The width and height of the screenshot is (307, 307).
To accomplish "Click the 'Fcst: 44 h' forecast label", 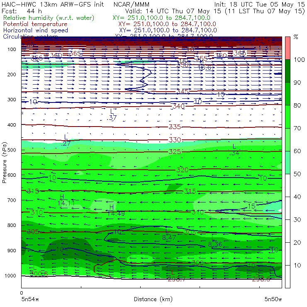I will pos(22,11).
